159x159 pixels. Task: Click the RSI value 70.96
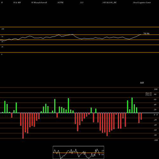[x=146, y=34]
